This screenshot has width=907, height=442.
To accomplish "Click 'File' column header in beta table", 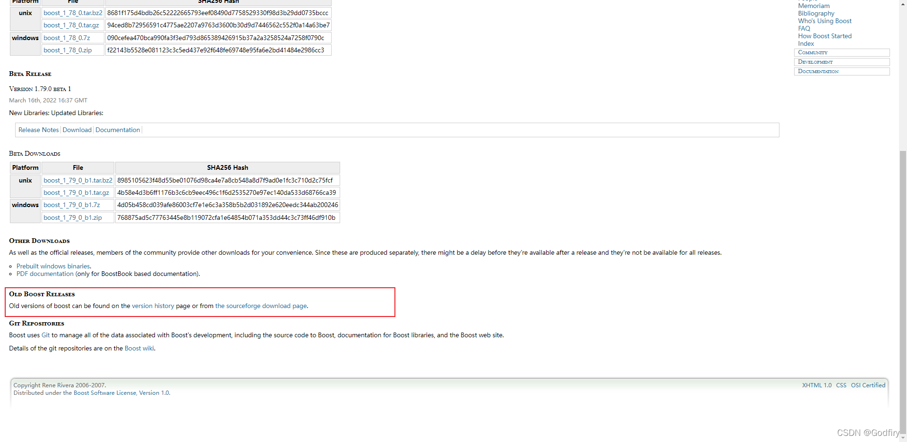I will pyautogui.click(x=78, y=167).
